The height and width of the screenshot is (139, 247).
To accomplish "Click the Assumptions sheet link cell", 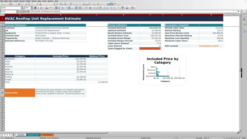I will pyautogui.click(x=211, y=46).
